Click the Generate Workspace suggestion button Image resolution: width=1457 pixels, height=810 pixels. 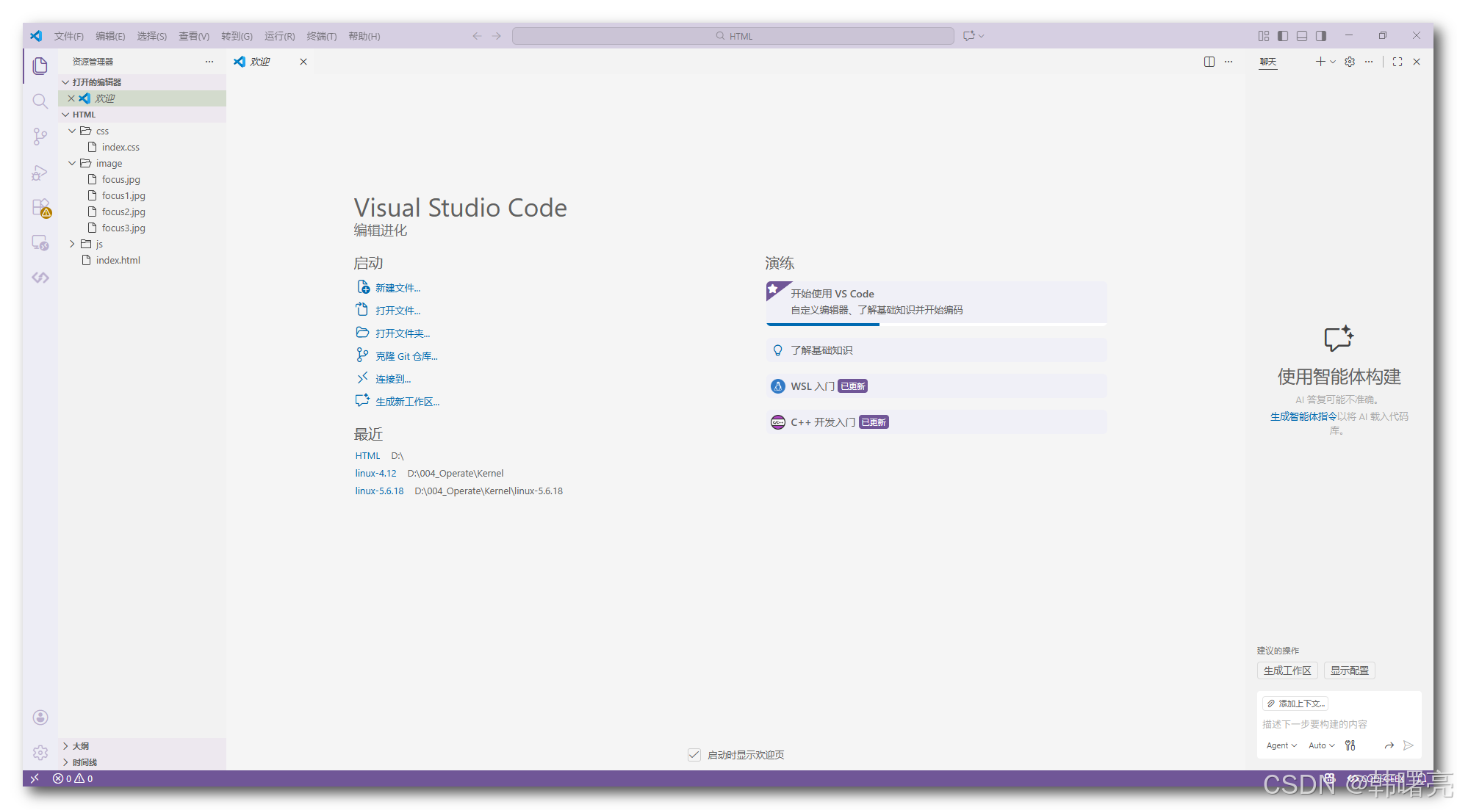point(1287,670)
